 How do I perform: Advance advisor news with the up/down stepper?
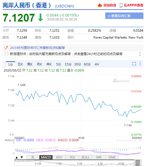140,54
